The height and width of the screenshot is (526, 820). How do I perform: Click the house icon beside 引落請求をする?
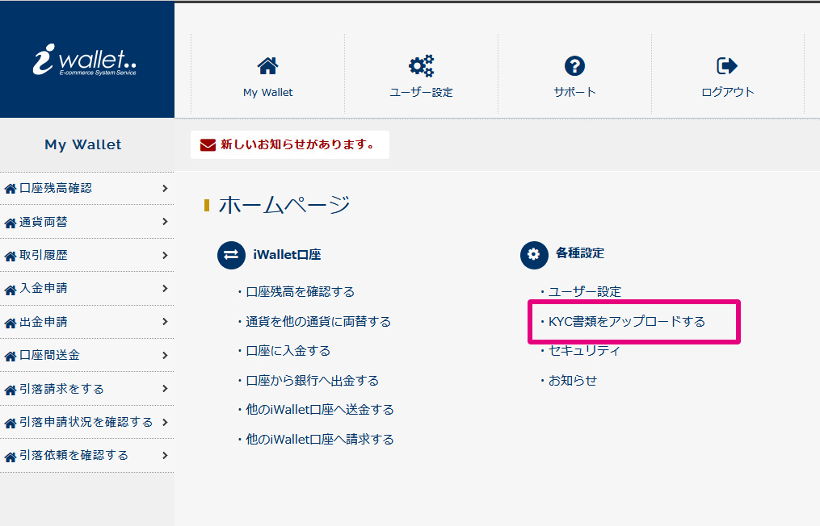point(11,390)
